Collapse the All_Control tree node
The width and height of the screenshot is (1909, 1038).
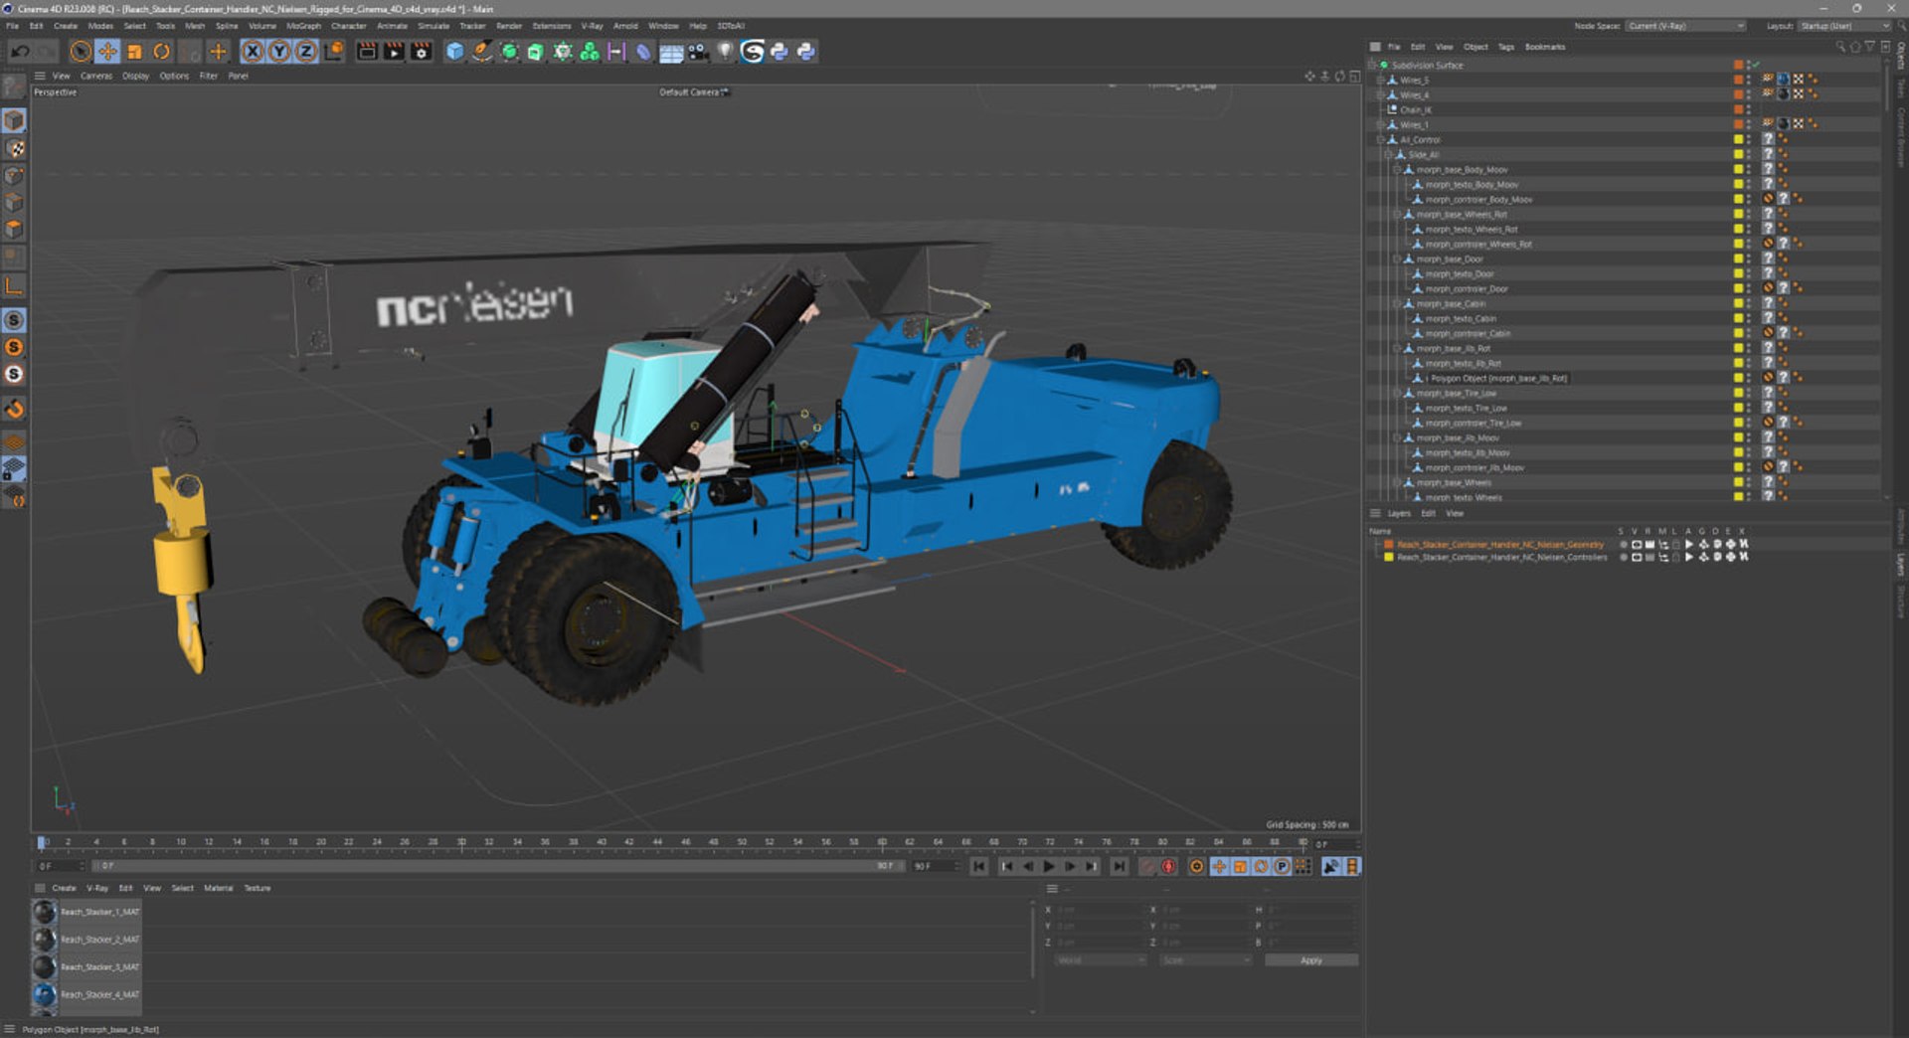1380,140
